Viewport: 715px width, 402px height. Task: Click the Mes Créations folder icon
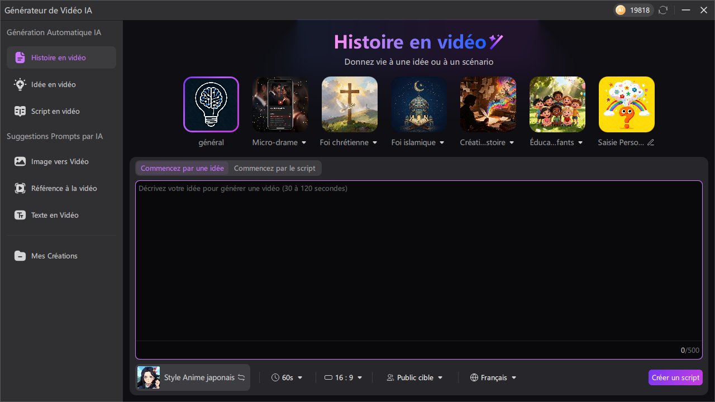pos(20,256)
